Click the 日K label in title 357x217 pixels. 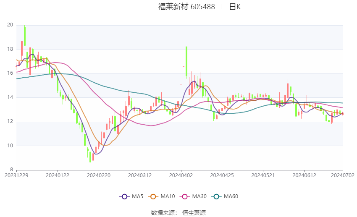pyautogui.click(x=235, y=7)
